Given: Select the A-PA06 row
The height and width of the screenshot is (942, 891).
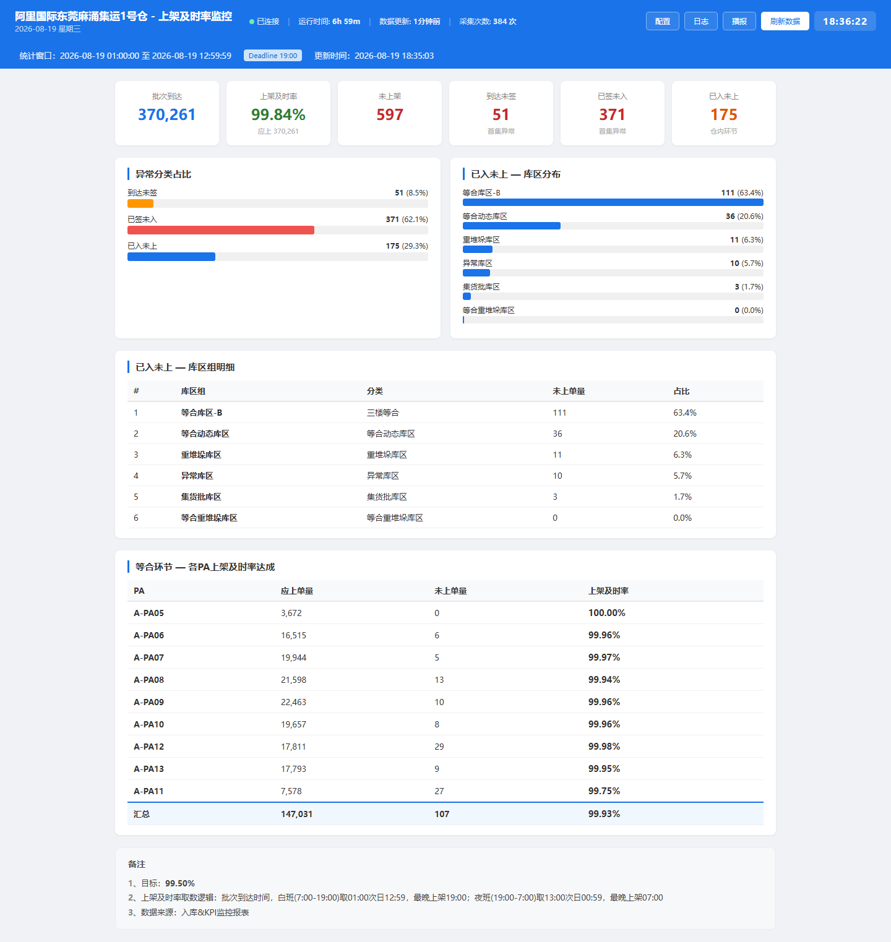Looking at the screenshot, I should point(445,635).
